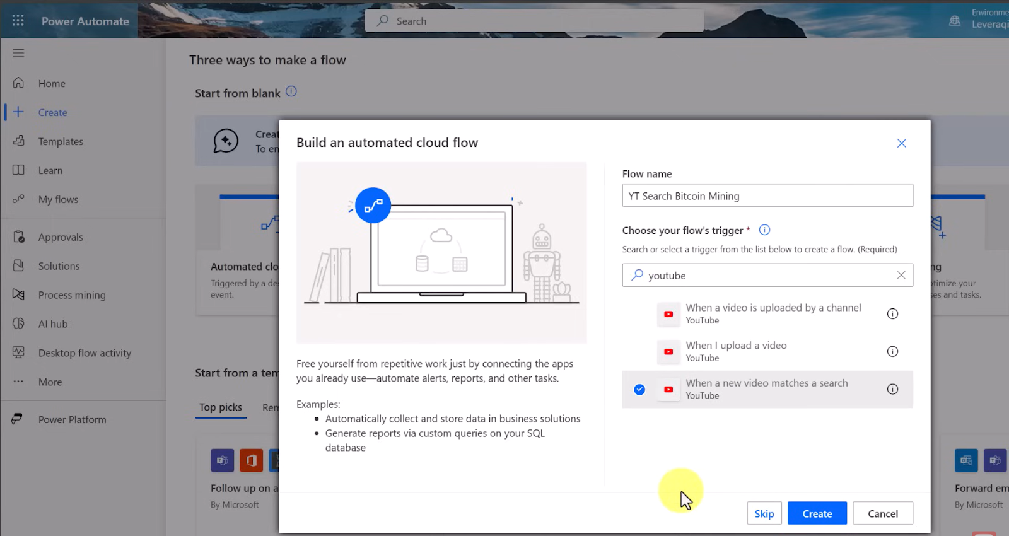Viewport: 1009px width, 536px height.
Task: Uncheck 'When a new video matches a search' trigger
Action: pyautogui.click(x=639, y=389)
